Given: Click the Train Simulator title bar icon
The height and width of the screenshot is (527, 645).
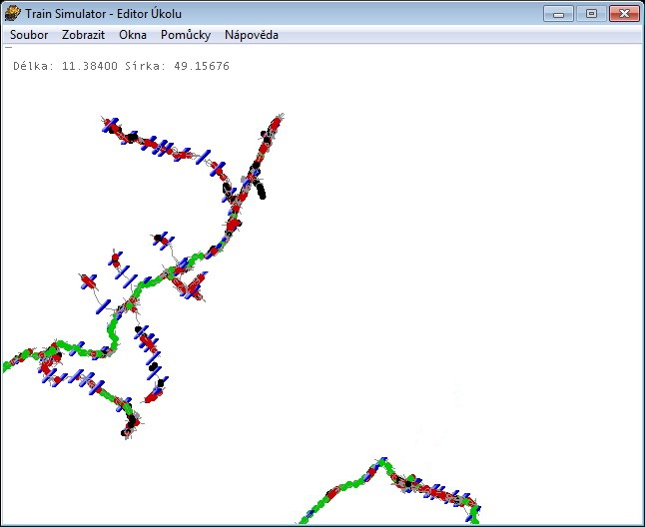Looking at the screenshot, I should (x=12, y=13).
